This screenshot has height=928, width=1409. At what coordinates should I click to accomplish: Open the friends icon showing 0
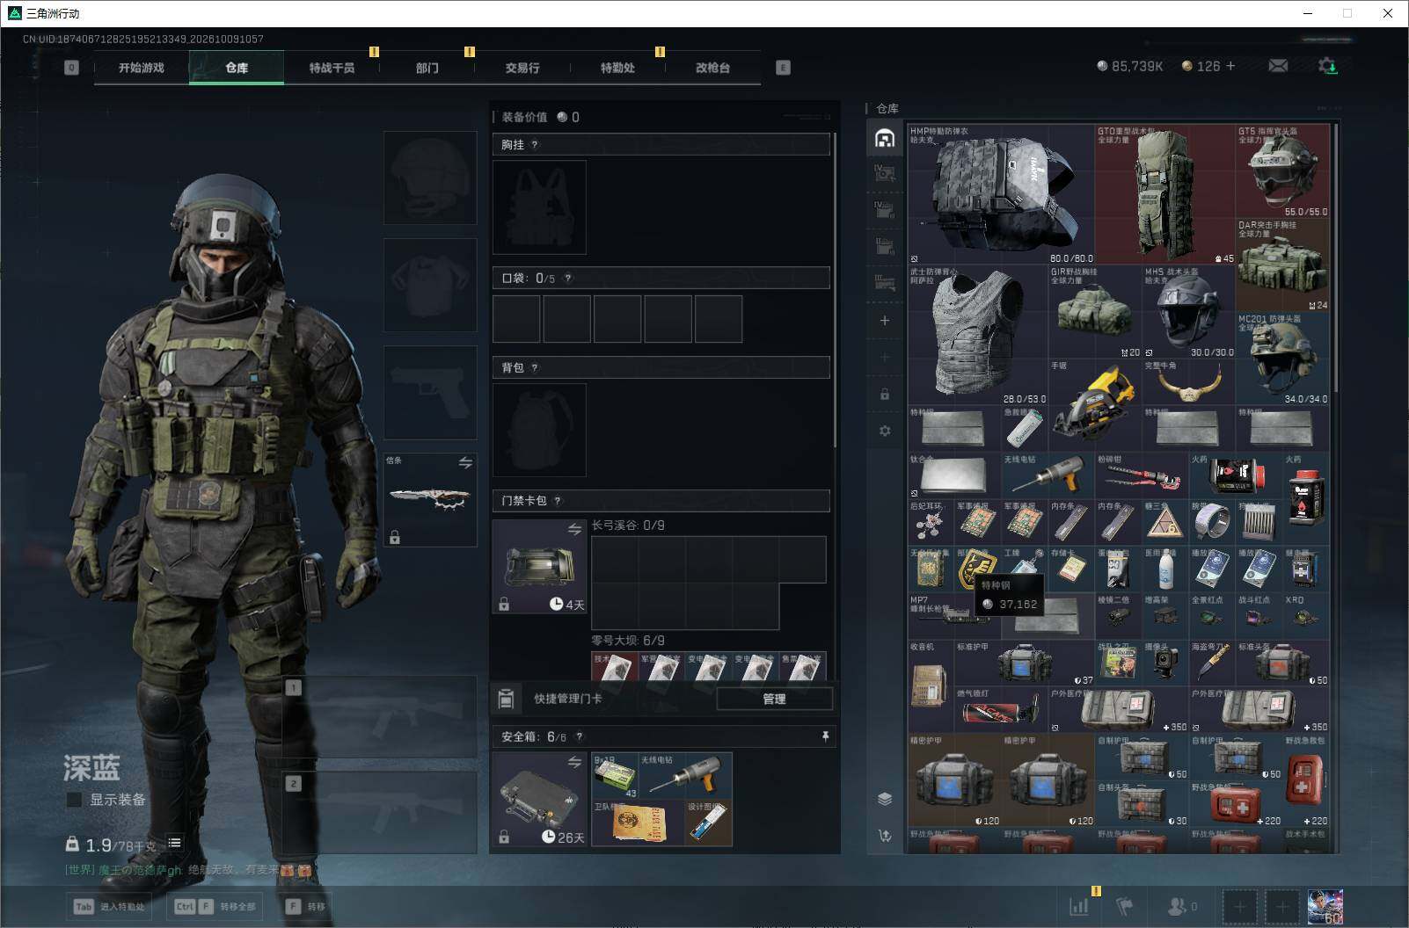1181,906
